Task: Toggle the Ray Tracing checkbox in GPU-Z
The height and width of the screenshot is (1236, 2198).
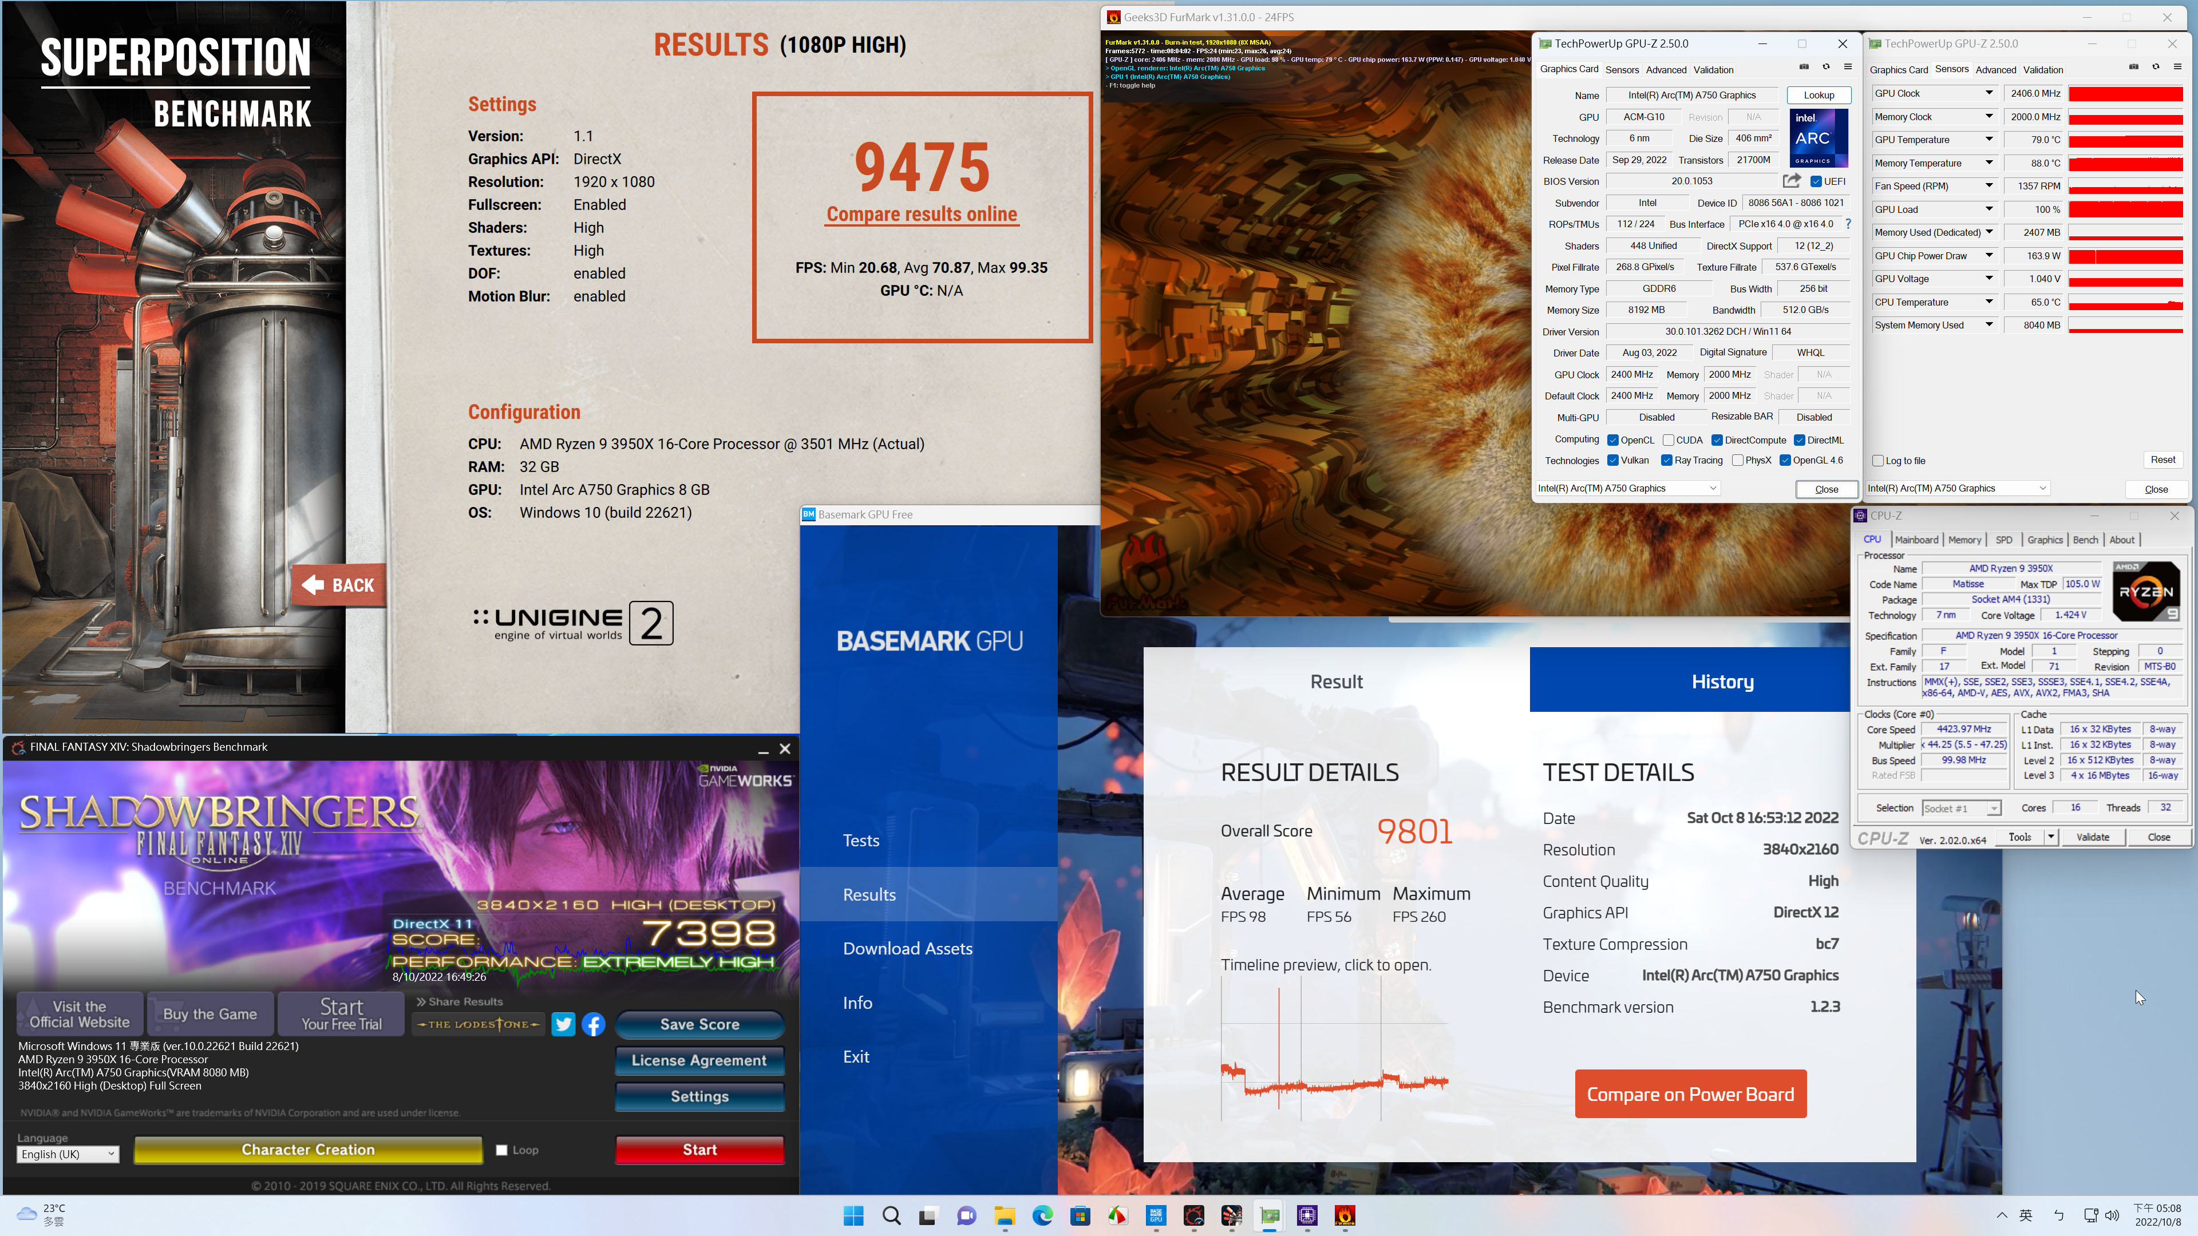Action: 1666,461
